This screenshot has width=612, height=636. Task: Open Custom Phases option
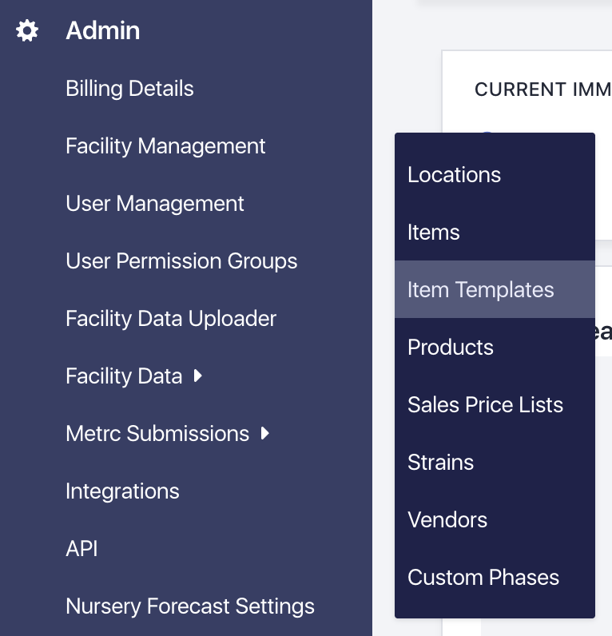(x=483, y=578)
